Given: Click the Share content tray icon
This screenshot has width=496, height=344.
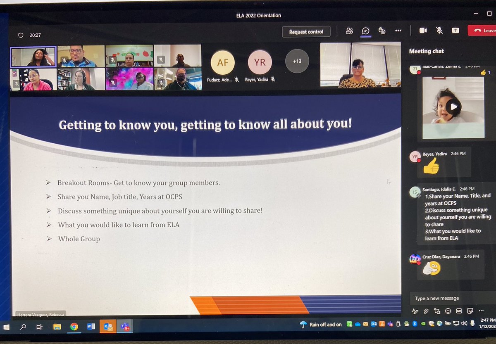Looking at the screenshot, I should pyautogui.click(x=455, y=31).
